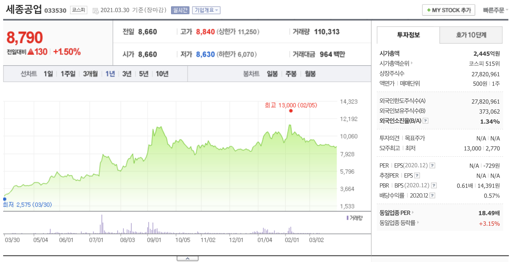The height and width of the screenshot is (262, 511).
Task: Show 월봉 candlestick chart
Action: (310, 74)
